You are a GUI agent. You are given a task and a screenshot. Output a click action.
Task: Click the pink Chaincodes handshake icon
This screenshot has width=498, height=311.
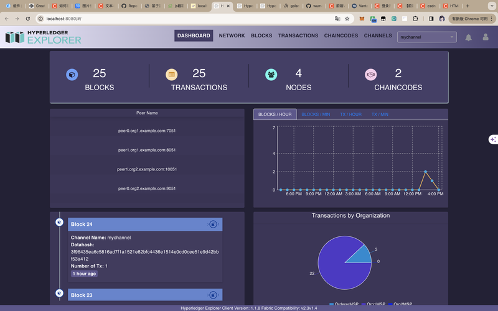[370, 75]
